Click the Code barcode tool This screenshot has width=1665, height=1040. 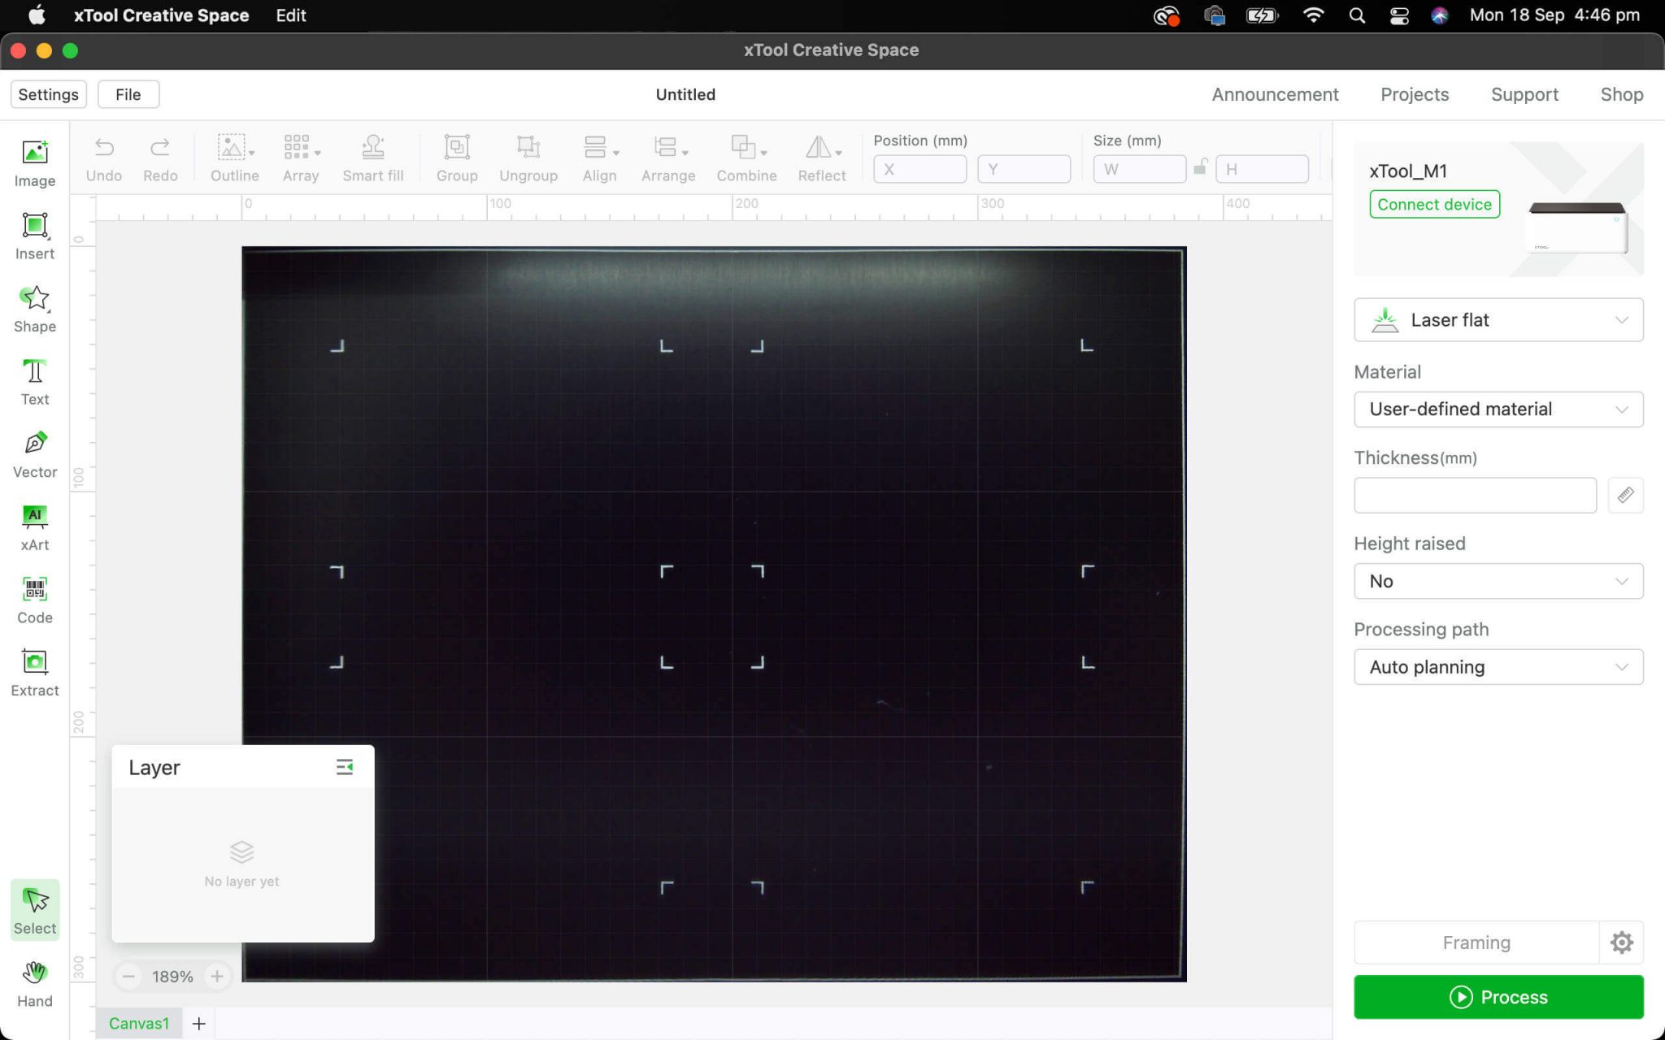click(34, 600)
